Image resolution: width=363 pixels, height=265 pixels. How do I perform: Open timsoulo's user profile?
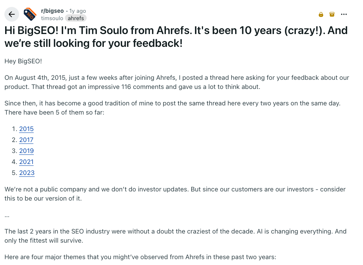[x=52, y=18]
